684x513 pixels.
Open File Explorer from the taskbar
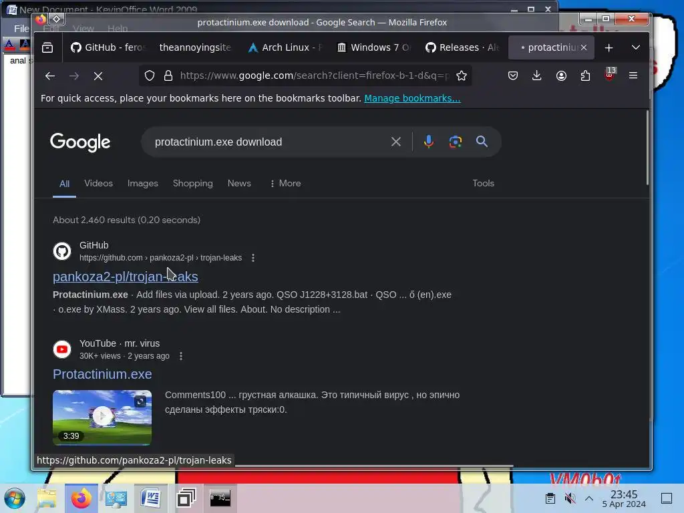47,498
